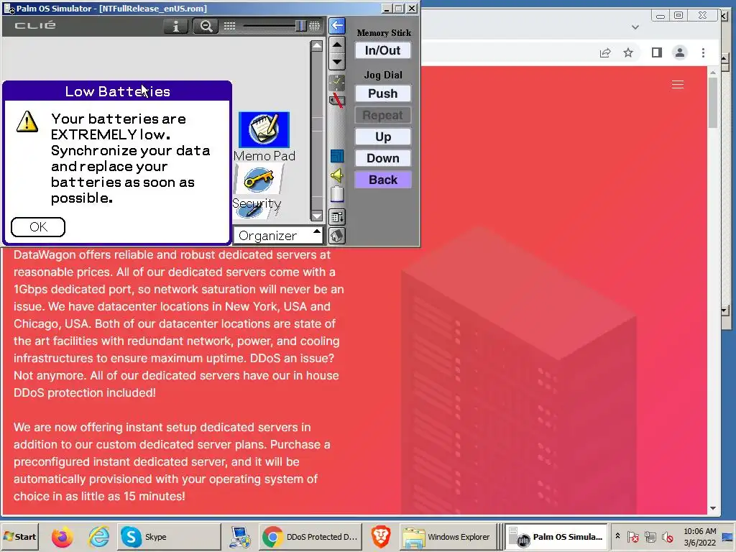This screenshot has height=552, width=736.
Task: Bookmark this page with the star icon
Action: 628,52
